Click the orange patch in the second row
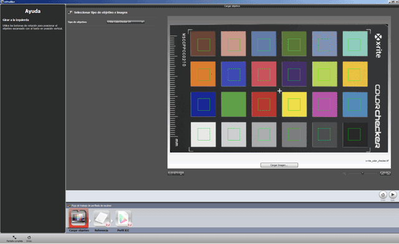The width and height of the screenshot is (399, 244). (203, 74)
